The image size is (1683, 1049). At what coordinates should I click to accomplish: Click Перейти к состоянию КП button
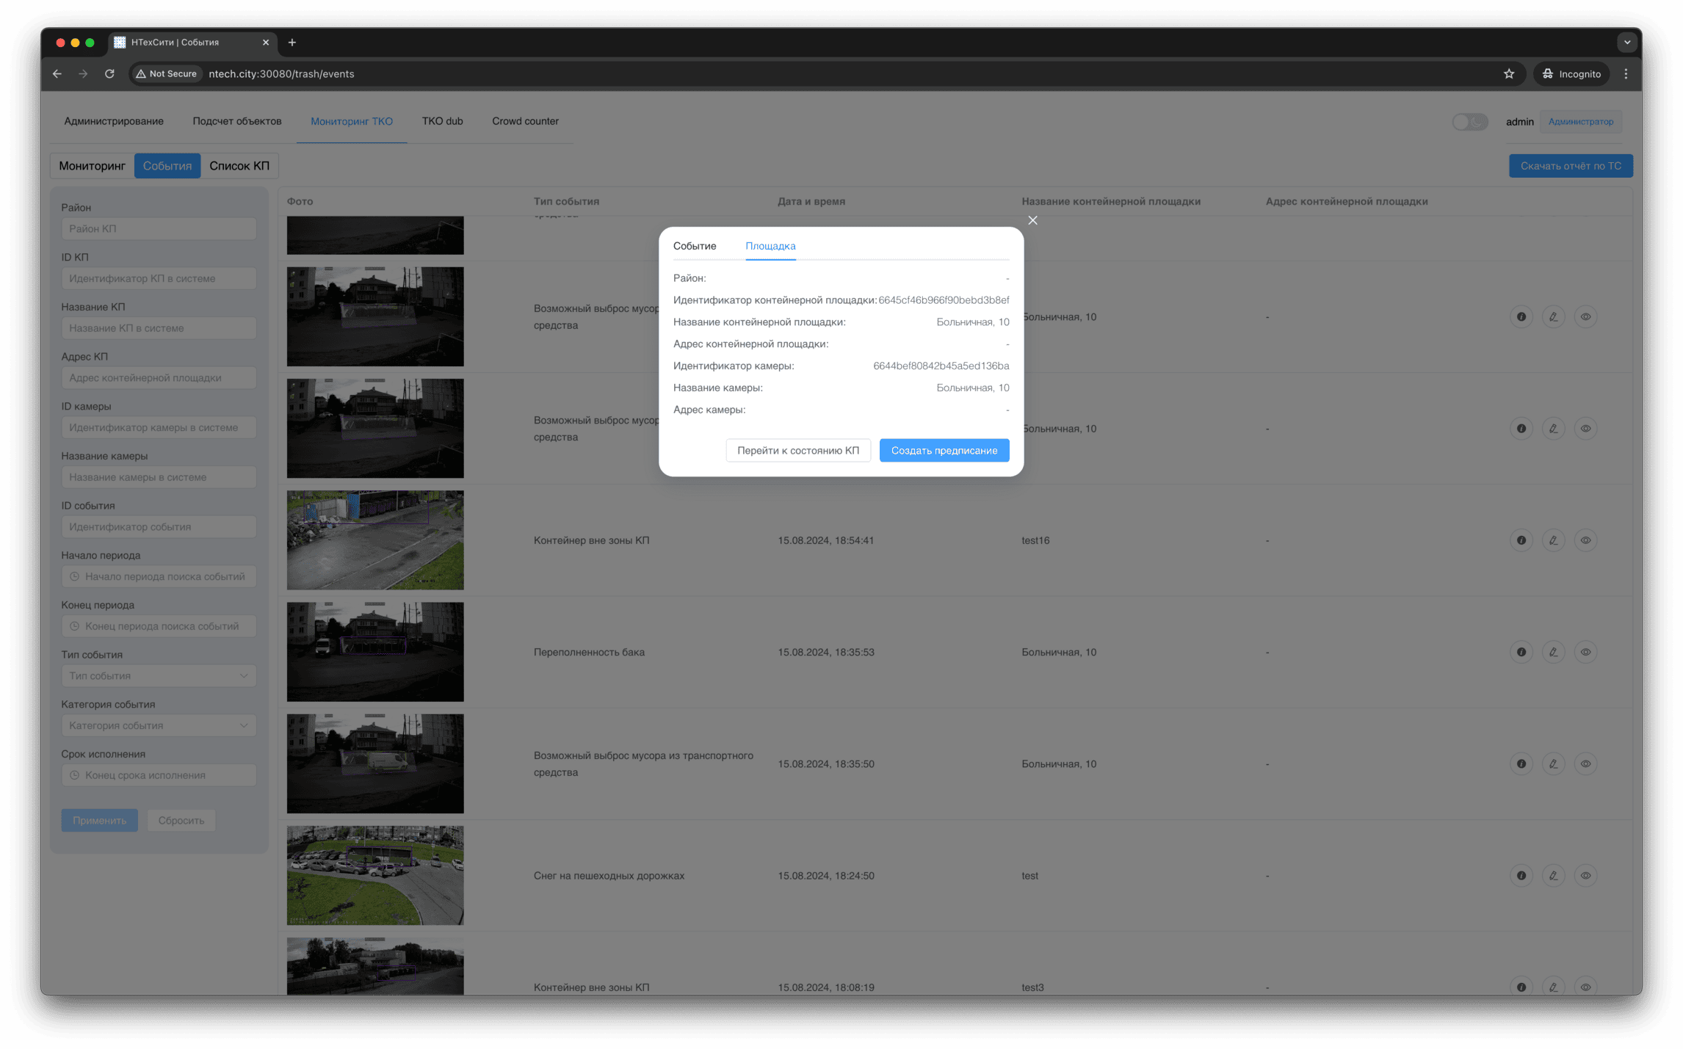coord(797,451)
